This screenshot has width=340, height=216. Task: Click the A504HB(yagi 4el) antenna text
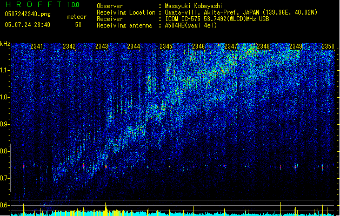(191, 25)
